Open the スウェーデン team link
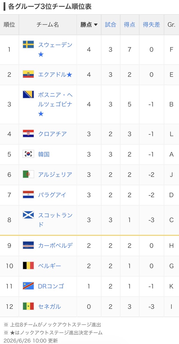The image size is (179, 344). pyautogui.click(x=55, y=45)
